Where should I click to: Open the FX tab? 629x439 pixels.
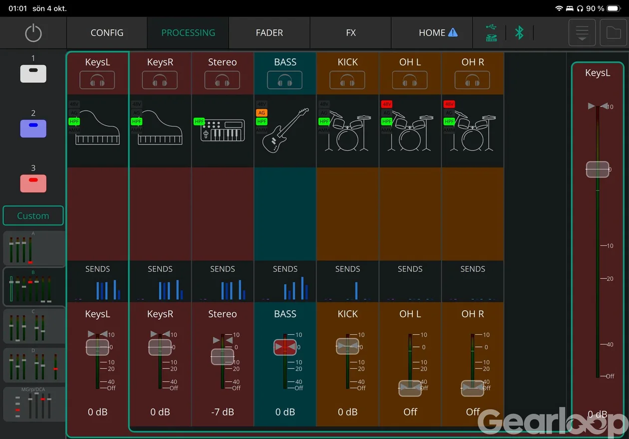click(351, 33)
